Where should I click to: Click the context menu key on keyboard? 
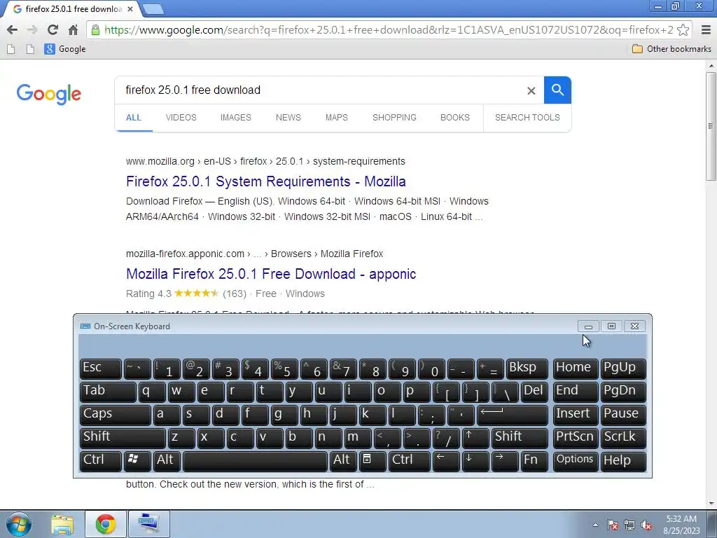click(373, 460)
